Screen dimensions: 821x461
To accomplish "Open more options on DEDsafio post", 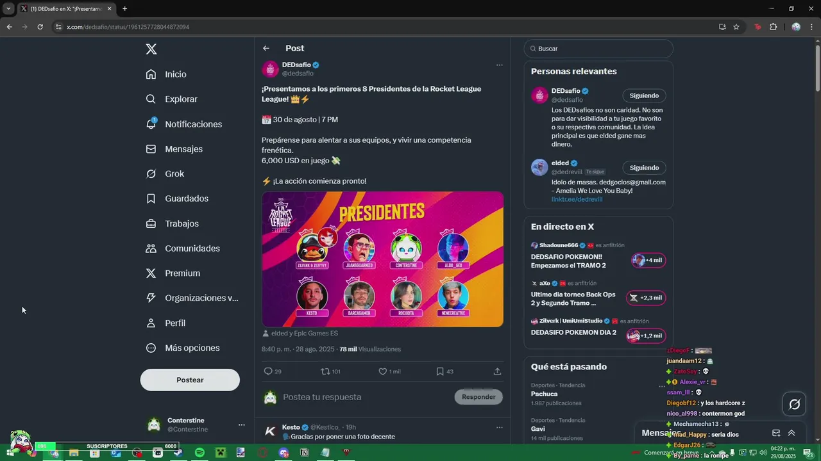I will (500, 65).
